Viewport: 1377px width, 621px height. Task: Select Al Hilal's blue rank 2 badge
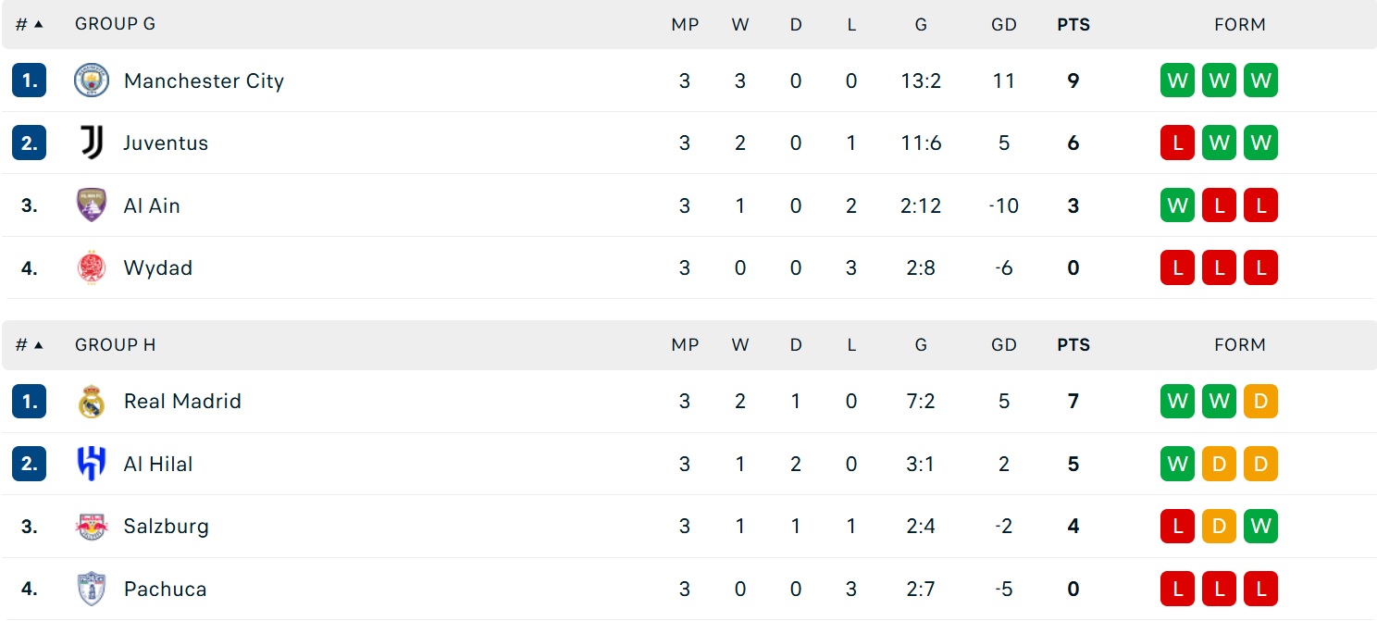[x=30, y=464]
